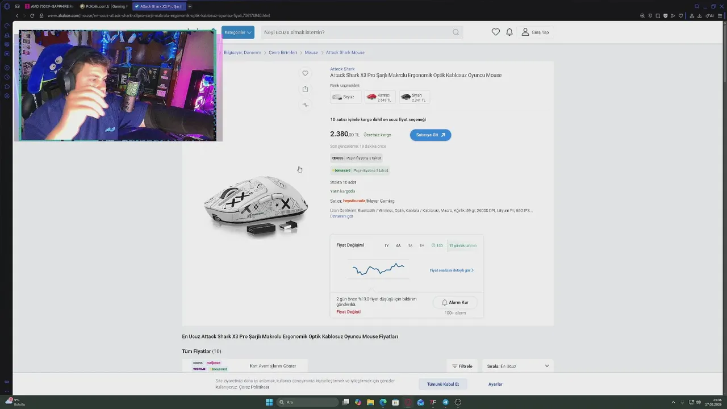Expand features with Devamını gör
727x409 pixels.
click(341, 216)
